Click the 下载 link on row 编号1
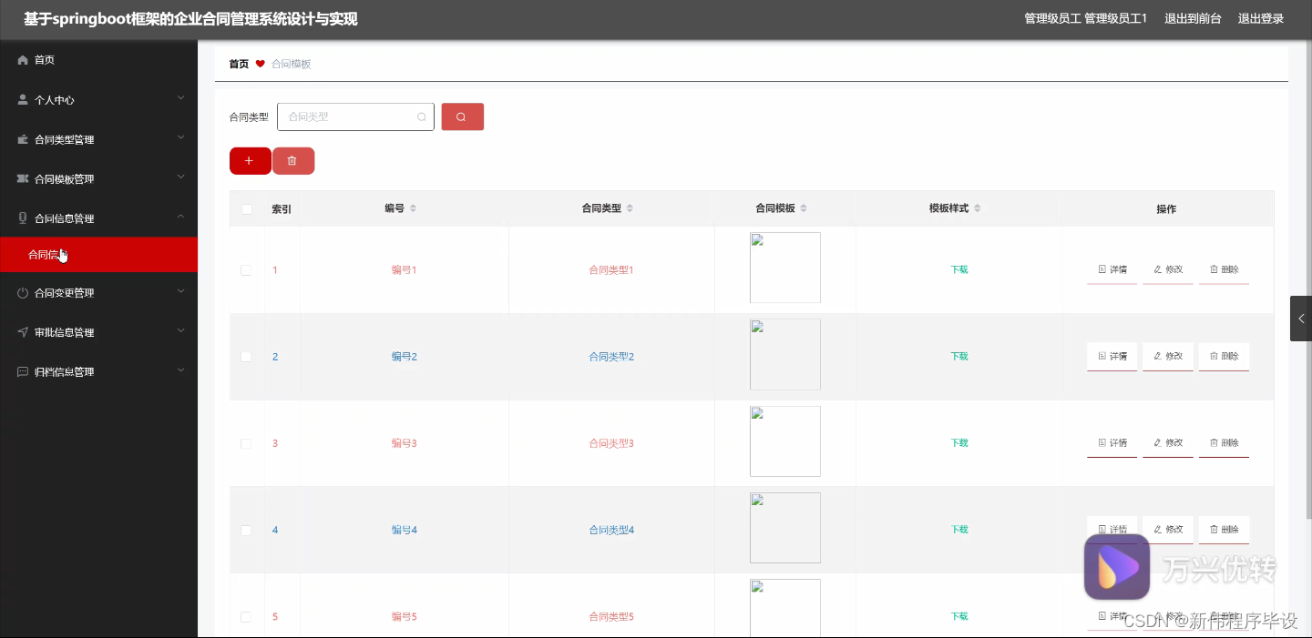 tap(958, 269)
